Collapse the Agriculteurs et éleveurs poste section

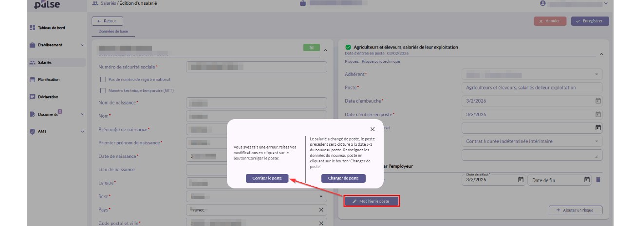point(601,54)
